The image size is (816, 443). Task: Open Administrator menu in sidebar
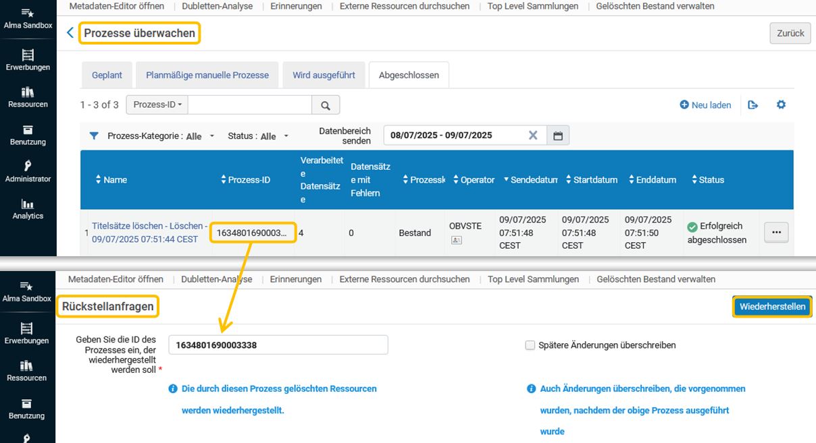pos(28,172)
